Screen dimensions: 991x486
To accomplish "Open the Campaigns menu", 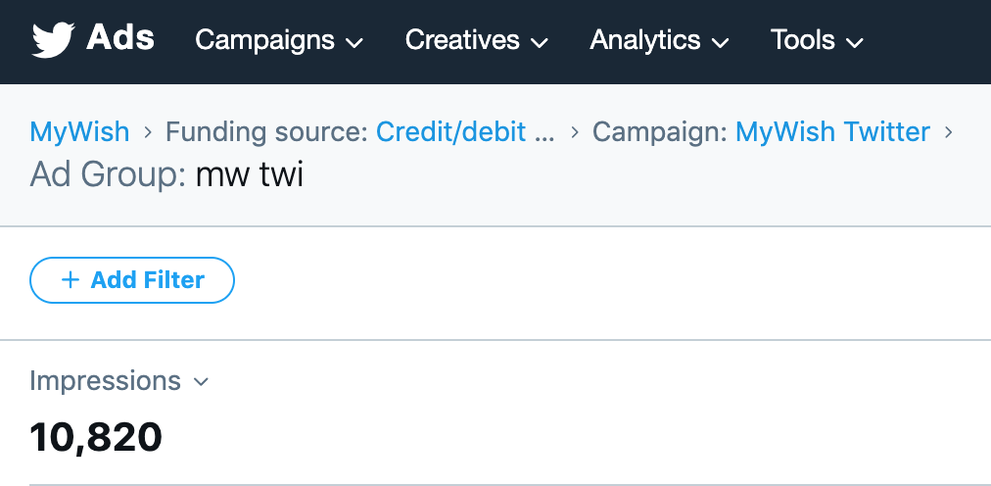I will coord(265,40).
